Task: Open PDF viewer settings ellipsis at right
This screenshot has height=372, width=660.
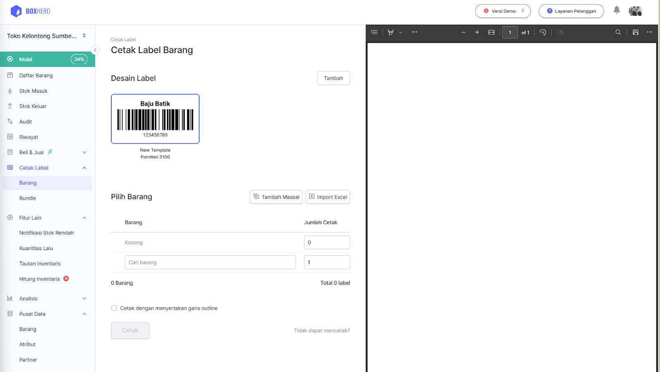Action: 650,32
